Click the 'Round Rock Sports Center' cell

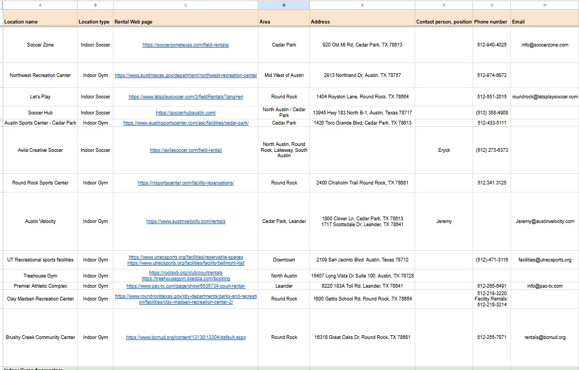(40, 183)
